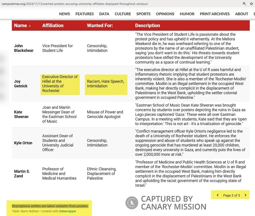This screenshot has width=255, height=216.
Task: Click the Wanted For column header
Action: click(x=100, y=26)
